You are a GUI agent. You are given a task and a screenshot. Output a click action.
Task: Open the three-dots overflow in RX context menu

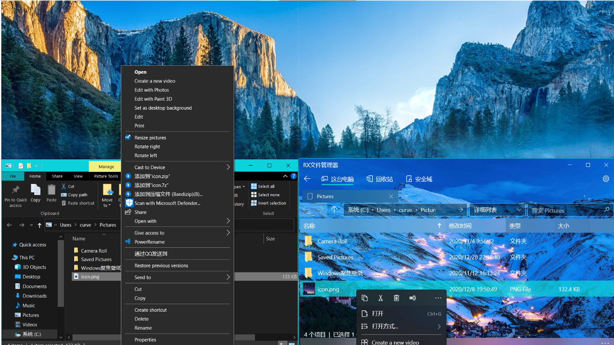pos(438,298)
